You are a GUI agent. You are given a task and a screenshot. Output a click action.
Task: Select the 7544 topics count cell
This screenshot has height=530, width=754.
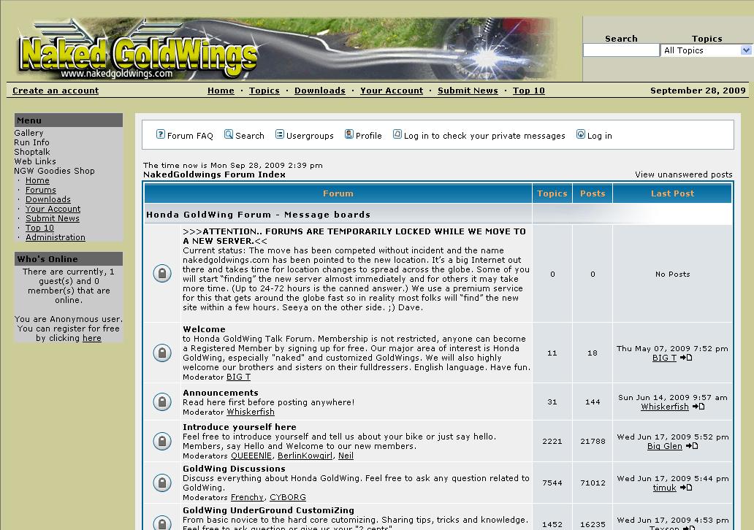(552, 483)
